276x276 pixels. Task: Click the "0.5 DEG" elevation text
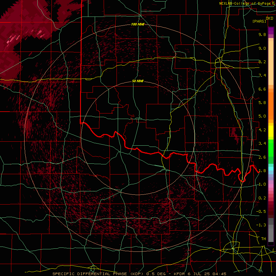tap(157, 274)
